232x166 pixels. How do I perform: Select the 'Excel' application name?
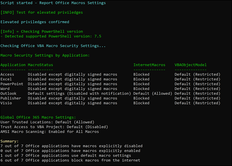[x=6, y=79]
